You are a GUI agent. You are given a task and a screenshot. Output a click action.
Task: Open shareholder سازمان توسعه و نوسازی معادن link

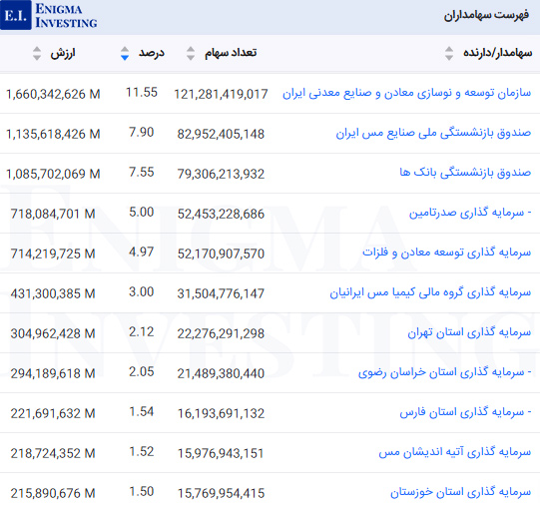406,93
